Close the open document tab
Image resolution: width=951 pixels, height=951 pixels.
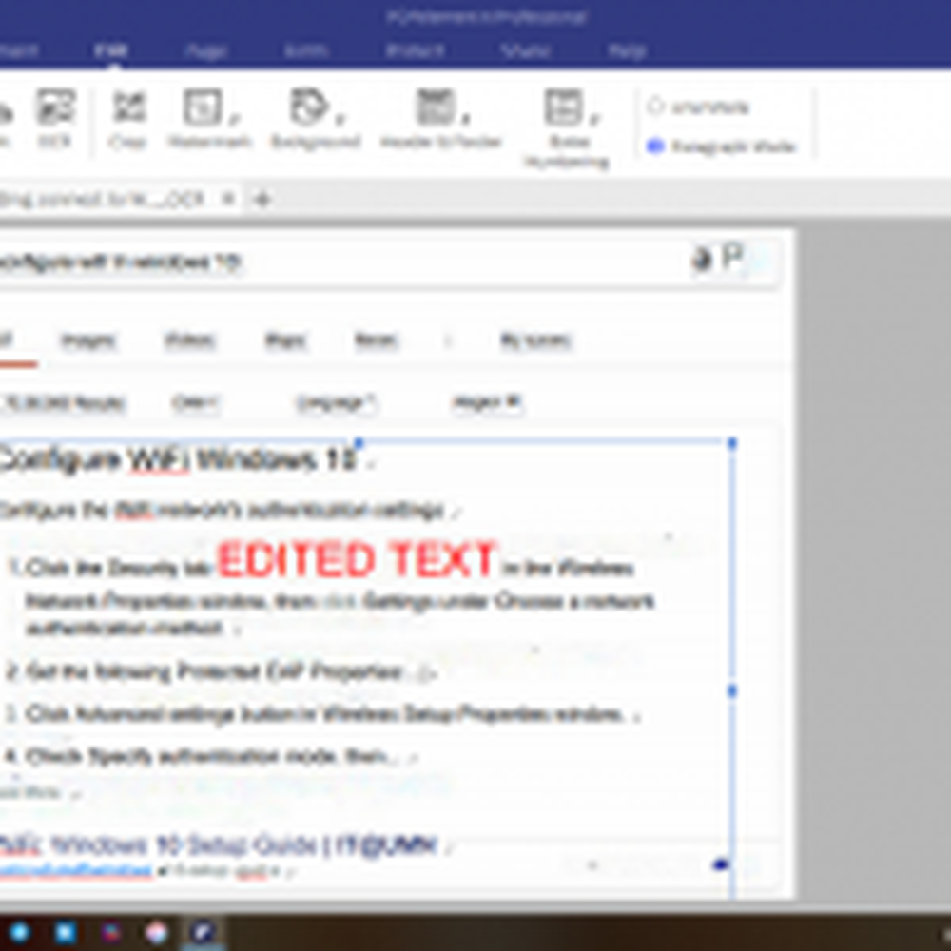[x=228, y=199]
